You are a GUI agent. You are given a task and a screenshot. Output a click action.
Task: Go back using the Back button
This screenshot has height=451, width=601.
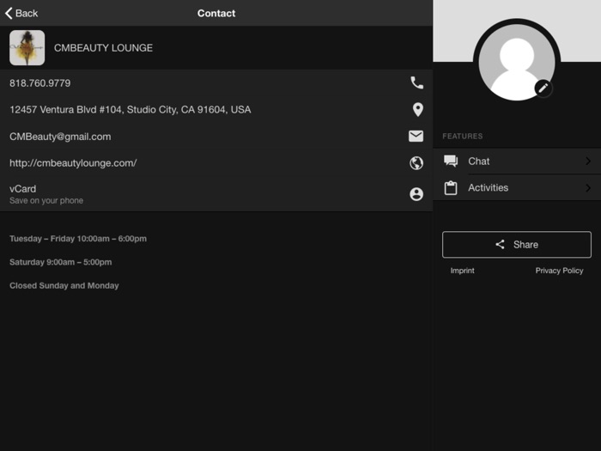pyautogui.click(x=22, y=13)
